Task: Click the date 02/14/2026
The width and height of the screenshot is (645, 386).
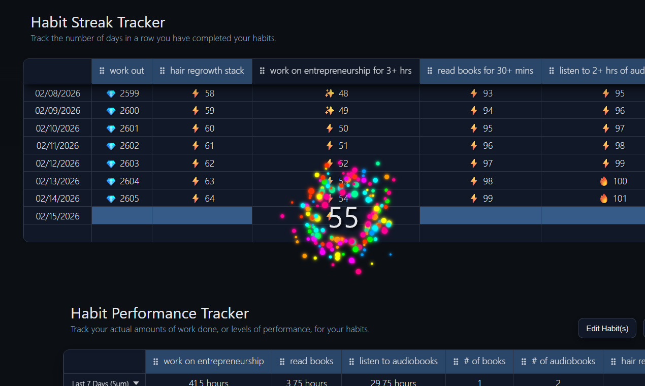Action: pyautogui.click(x=57, y=199)
